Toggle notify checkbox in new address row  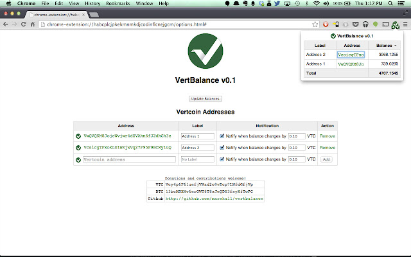(222, 159)
